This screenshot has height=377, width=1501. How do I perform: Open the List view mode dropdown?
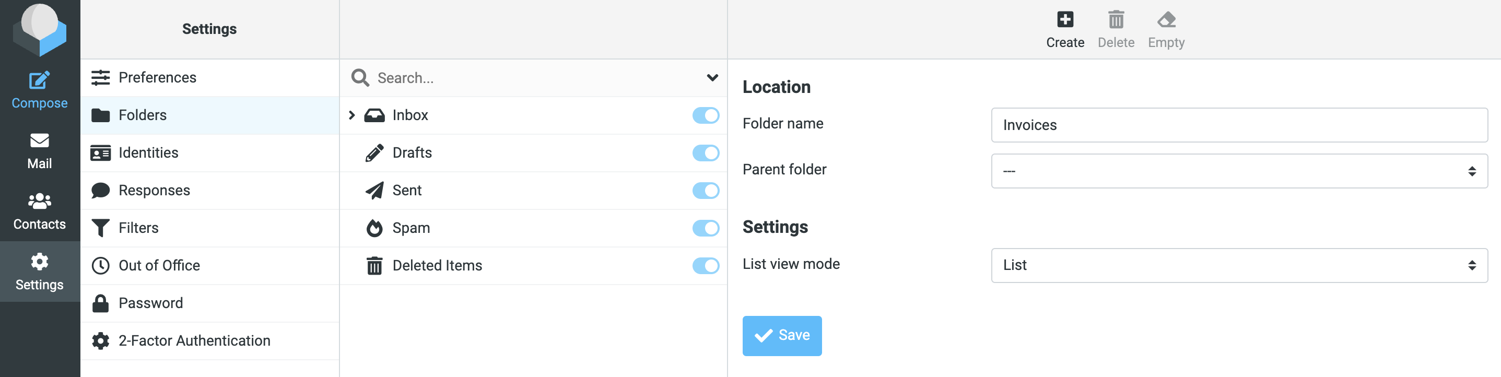click(1238, 266)
